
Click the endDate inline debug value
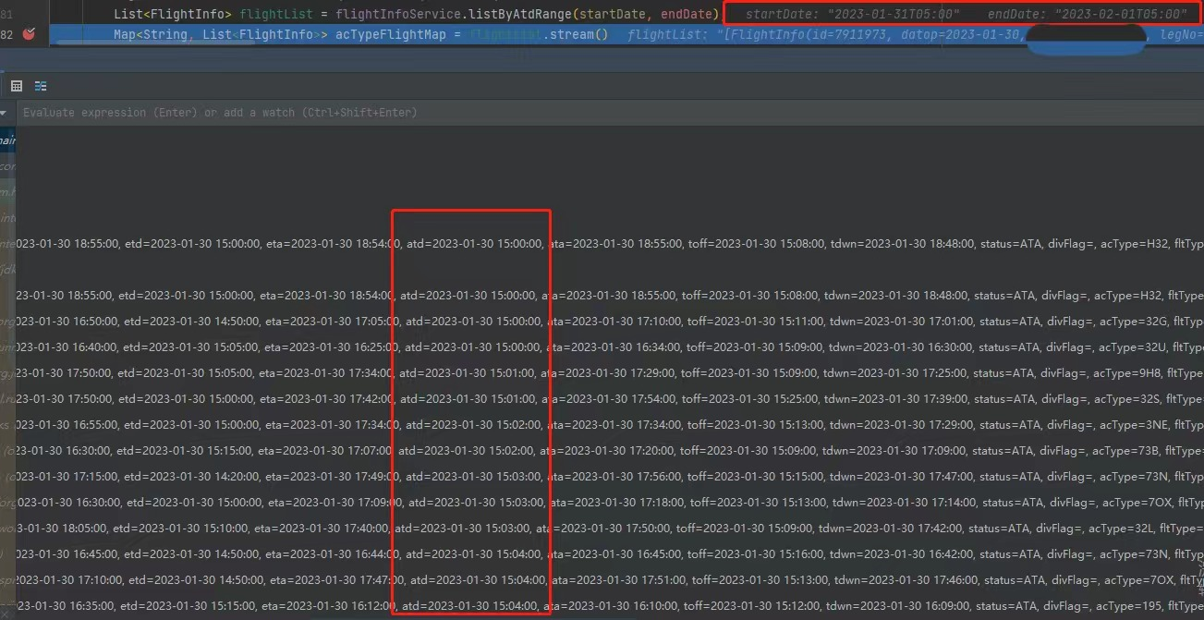[x=1088, y=14]
